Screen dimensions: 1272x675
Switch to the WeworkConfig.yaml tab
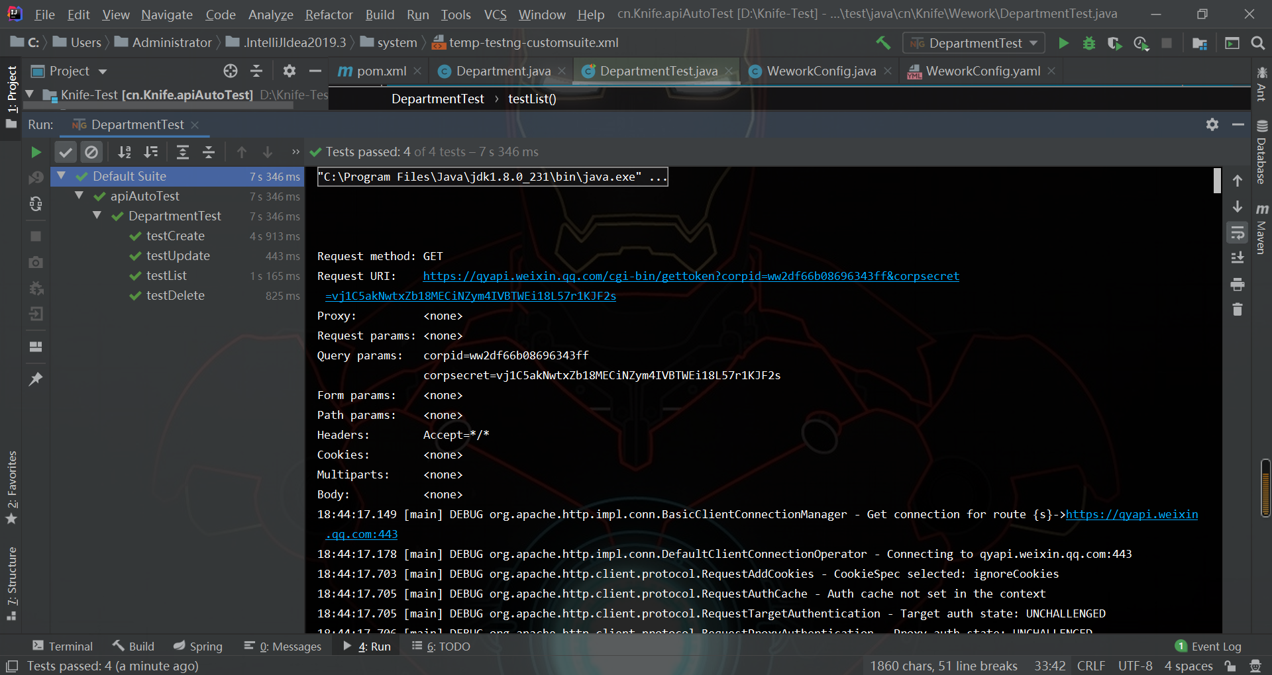coord(982,71)
